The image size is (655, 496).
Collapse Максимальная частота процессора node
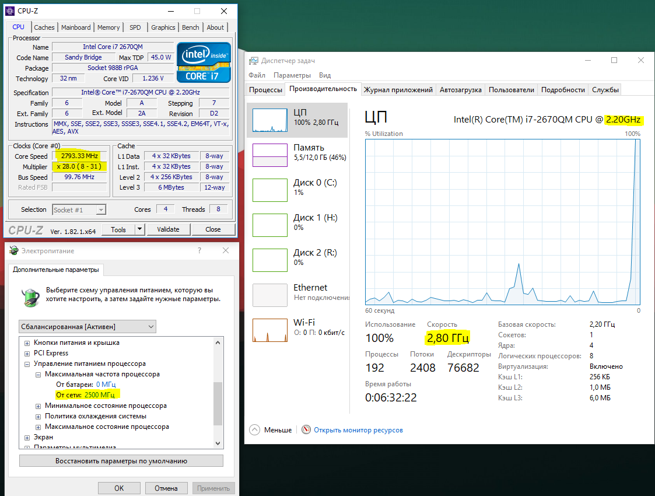pos(38,375)
